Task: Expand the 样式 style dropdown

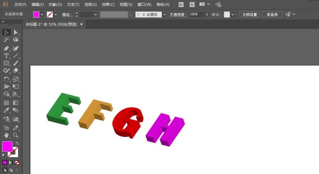Action: pyautogui.click(x=233, y=15)
